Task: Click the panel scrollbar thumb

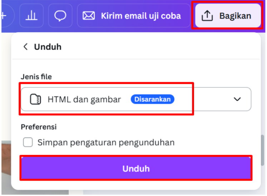Action: tap(263, 150)
